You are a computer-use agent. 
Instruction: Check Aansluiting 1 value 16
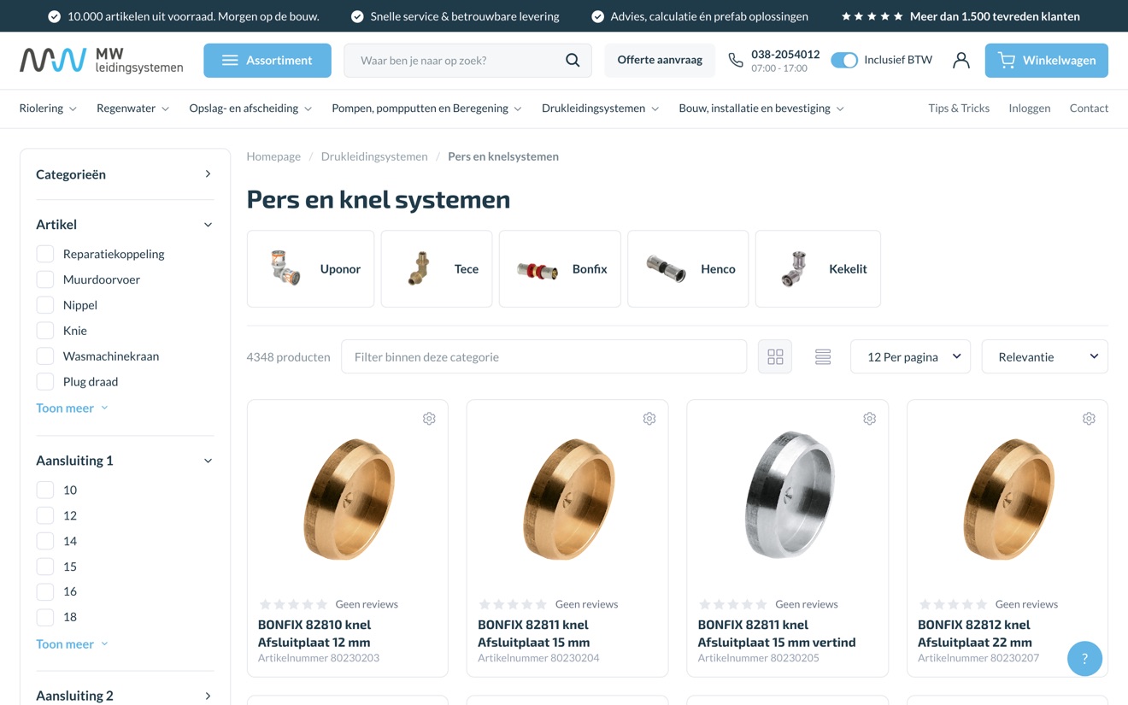click(x=45, y=591)
